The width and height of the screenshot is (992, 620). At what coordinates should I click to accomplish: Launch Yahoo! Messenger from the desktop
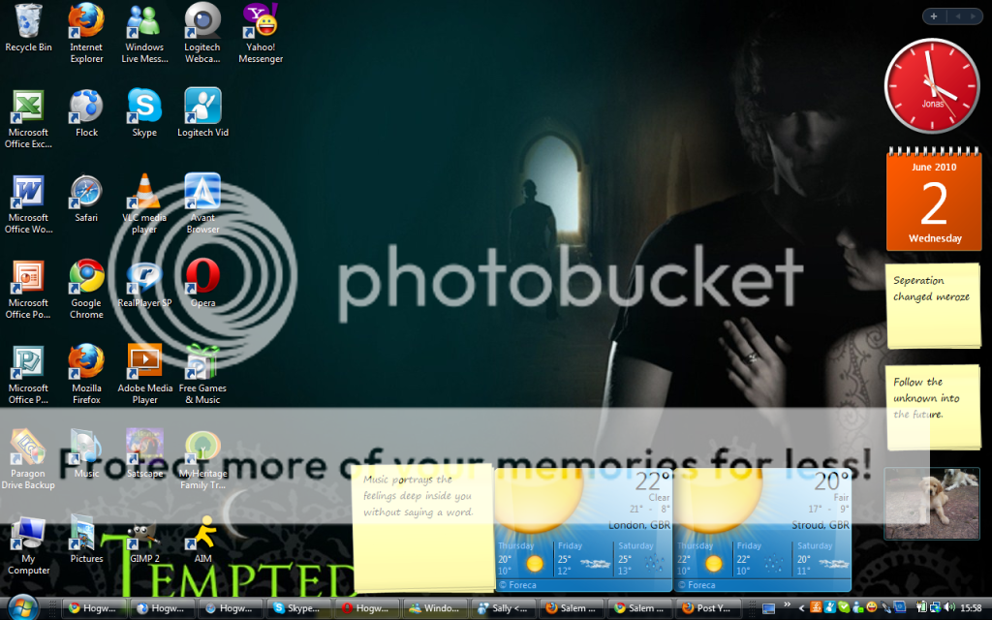pos(261,33)
